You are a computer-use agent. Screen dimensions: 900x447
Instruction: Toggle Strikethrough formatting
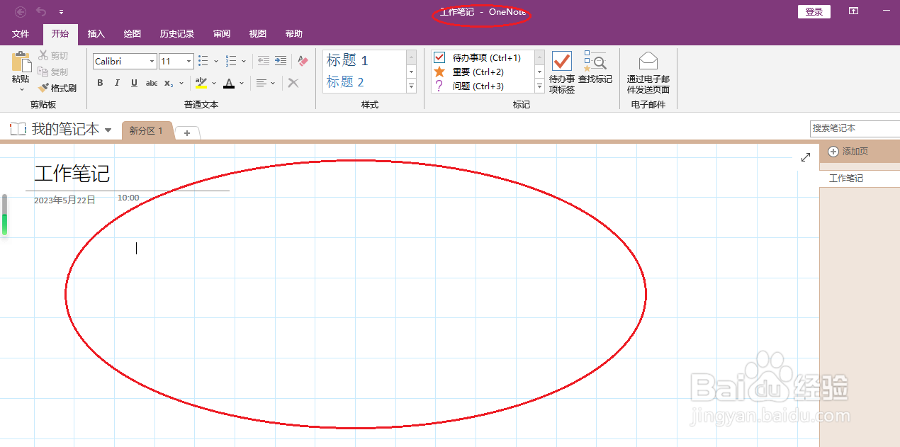click(151, 83)
